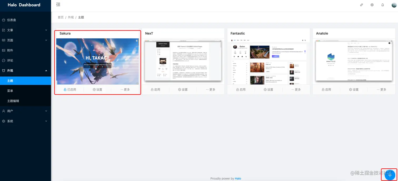
Task: Click the Anatole theme preview image
Action: (x=354, y=62)
